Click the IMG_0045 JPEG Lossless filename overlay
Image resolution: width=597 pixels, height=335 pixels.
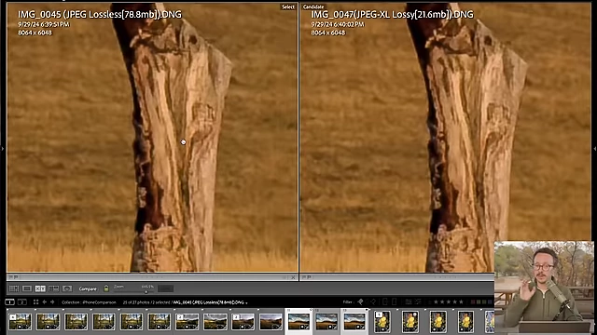[x=100, y=15]
